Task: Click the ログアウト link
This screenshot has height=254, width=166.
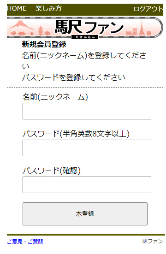Action: click(148, 9)
